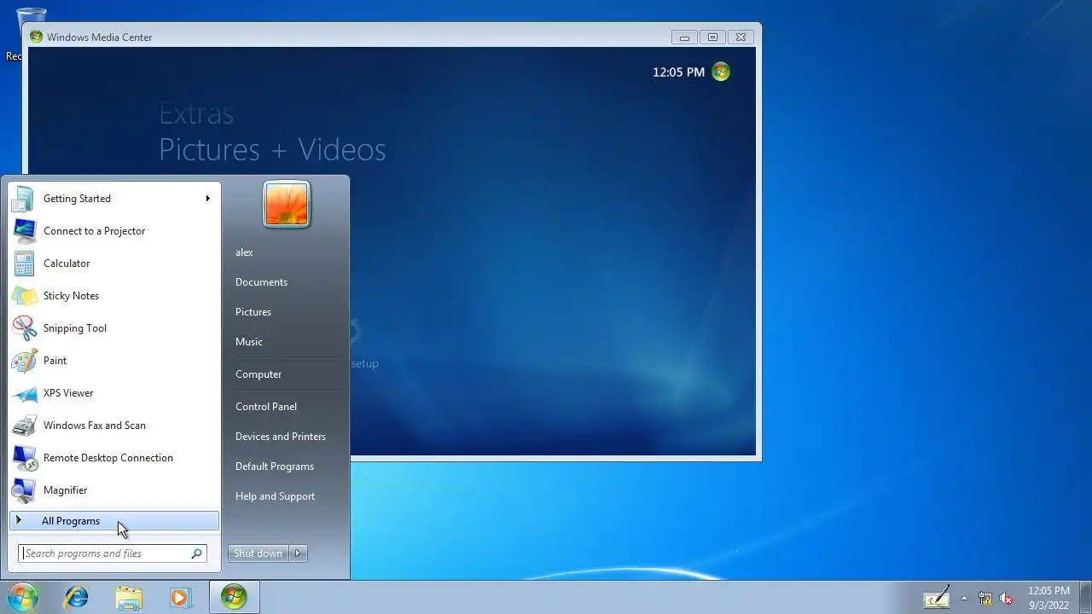The width and height of the screenshot is (1092, 614).
Task: Click the Media Center title bar icon
Action: tap(36, 37)
